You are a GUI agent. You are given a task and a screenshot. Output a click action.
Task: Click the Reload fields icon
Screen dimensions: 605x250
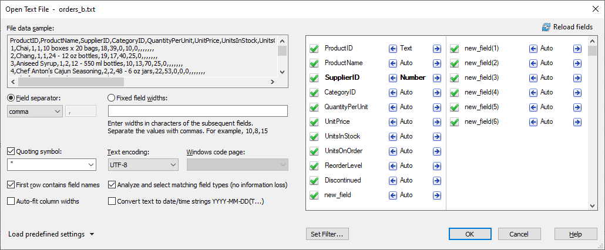[x=546, y=27]
